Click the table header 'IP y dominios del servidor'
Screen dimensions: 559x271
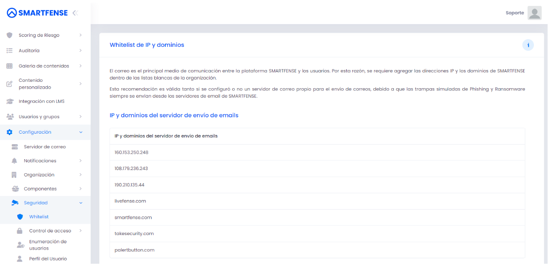pos(166,136)
